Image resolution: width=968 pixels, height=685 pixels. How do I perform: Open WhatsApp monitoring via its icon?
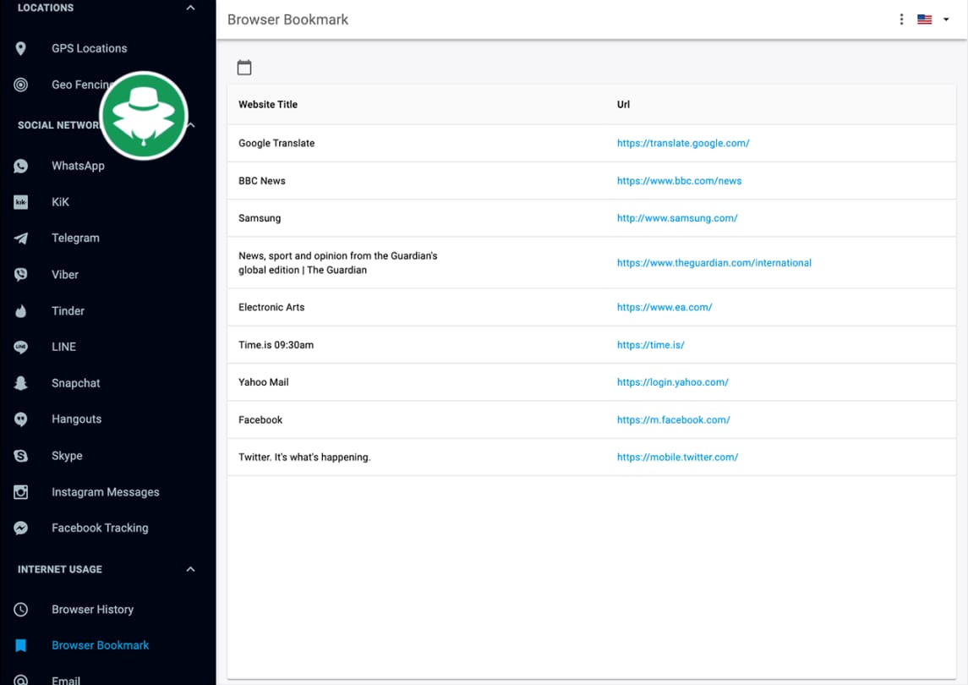(20, 166)
